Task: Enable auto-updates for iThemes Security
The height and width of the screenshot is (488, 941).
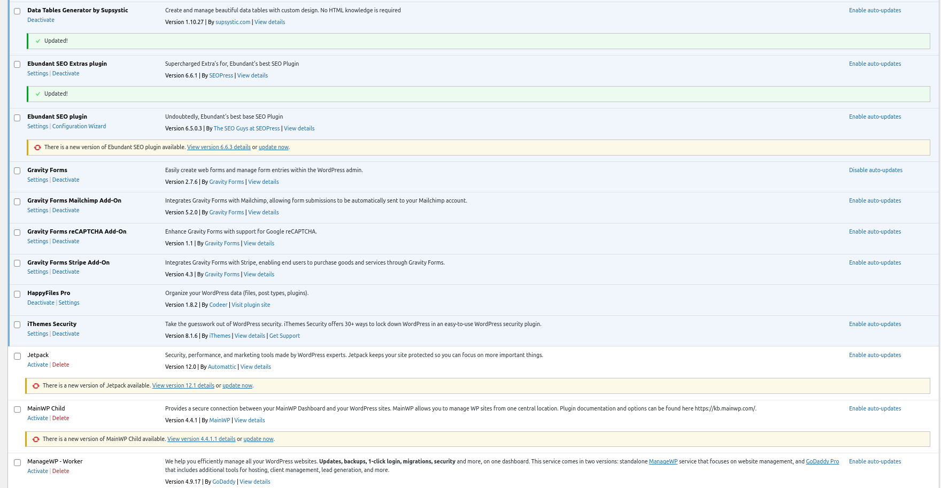Action: coord(875,324)
